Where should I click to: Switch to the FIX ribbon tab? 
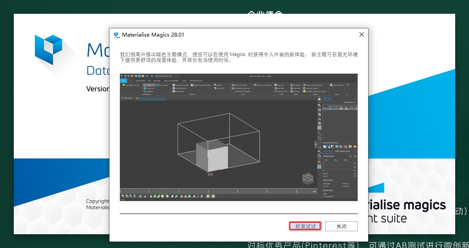pyautogui.click(x=149, y=81)
